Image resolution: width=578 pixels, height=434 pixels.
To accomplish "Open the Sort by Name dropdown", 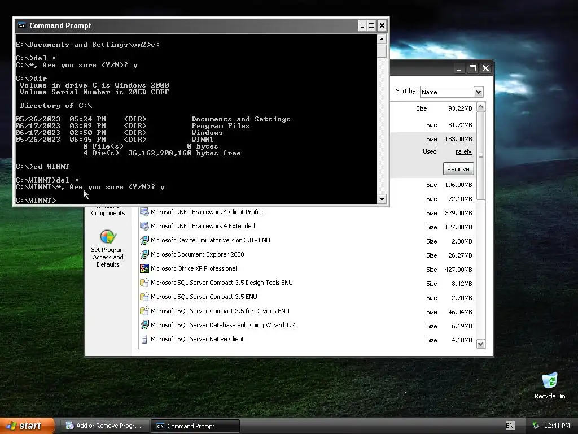I will [478, 92].
